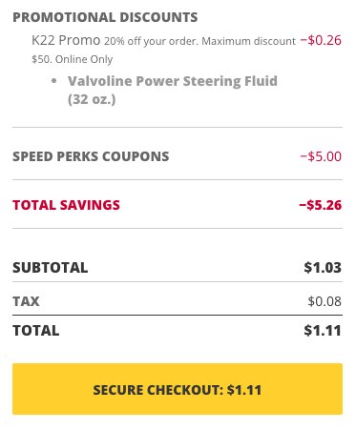This screenshot has height=430, width=356.
Task: Click the $0.08 tax amount
Action: coord(325,301)
